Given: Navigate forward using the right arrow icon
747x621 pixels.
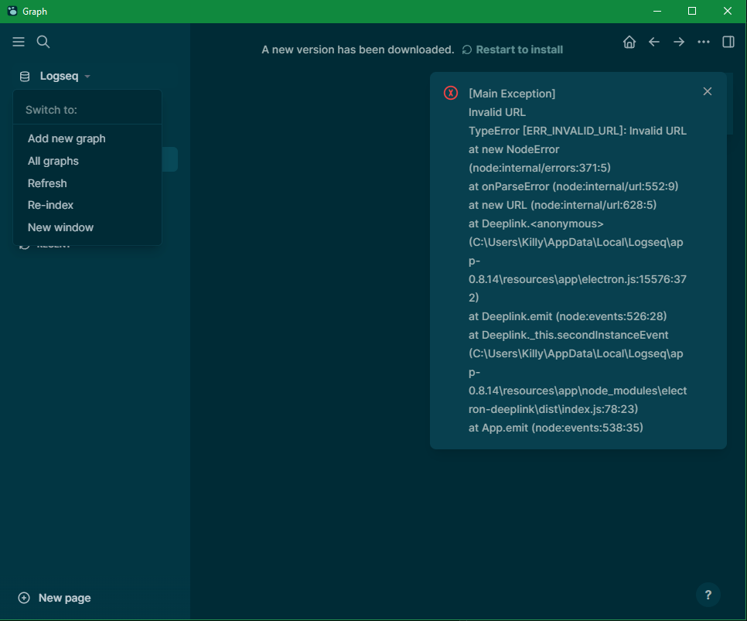Looking at the screenshot, I should point(678,42).
